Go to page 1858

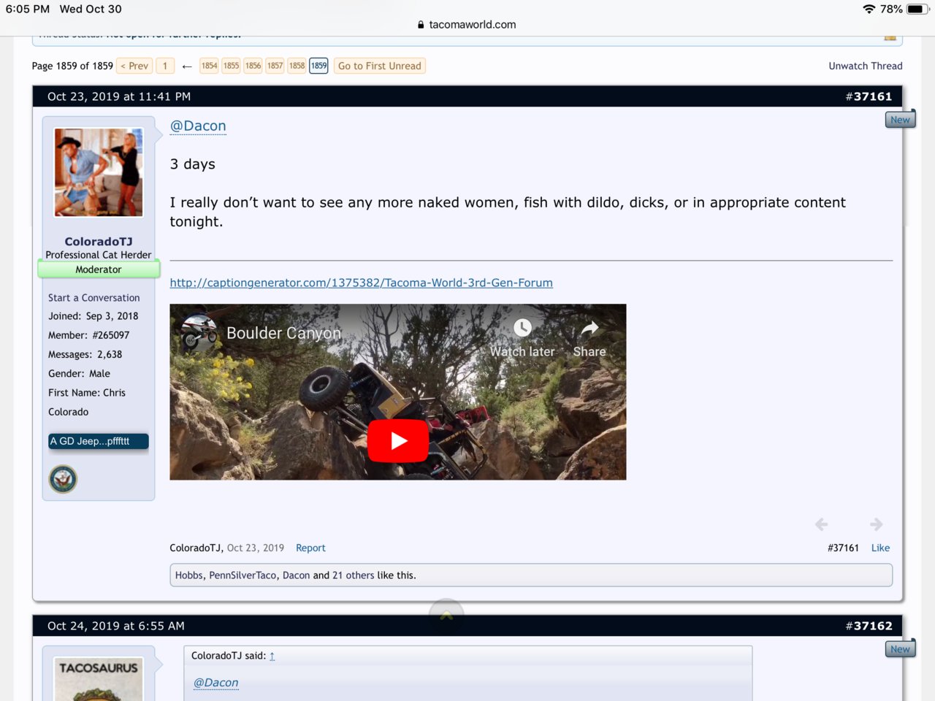click(x=297, y=66)
